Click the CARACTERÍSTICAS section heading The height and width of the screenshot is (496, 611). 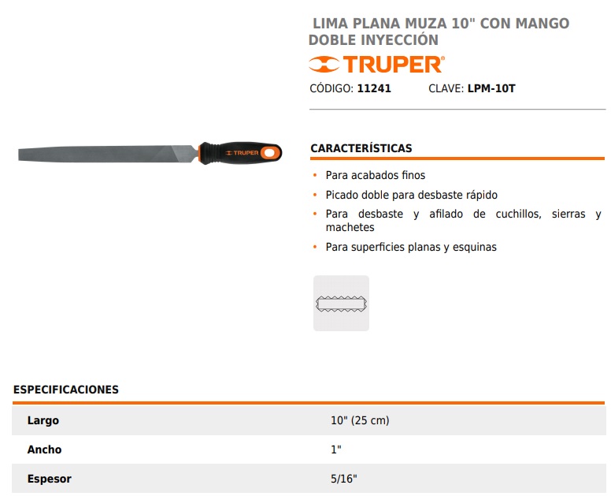pos(361,148)
